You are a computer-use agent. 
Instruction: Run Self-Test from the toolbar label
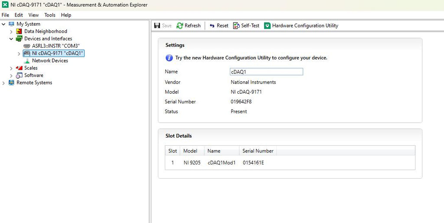pos(250,26)
